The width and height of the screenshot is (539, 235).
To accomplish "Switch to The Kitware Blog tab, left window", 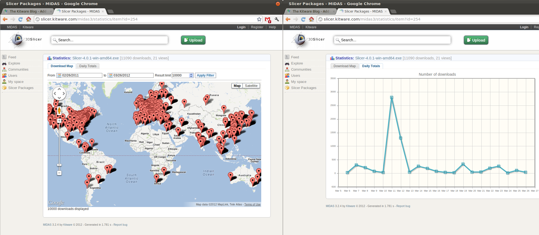I will tap(28, 11).
